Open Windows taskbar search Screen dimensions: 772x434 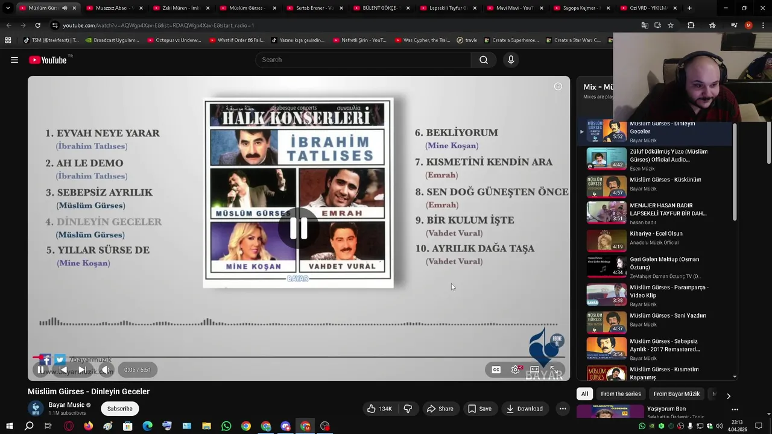29,426
